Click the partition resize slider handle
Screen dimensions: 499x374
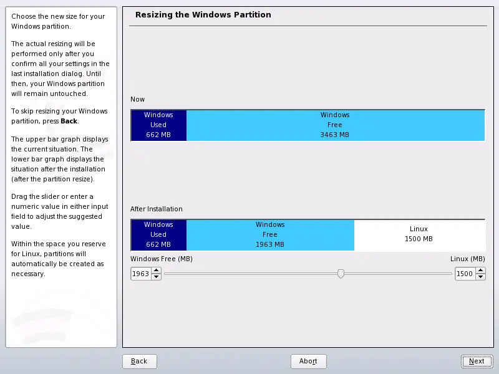pos(341,274)
